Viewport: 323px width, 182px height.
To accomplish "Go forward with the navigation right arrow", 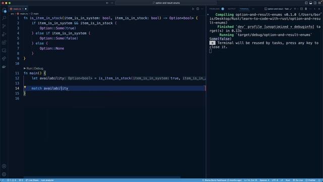I will pyautogui.click(x=112, y=3).
